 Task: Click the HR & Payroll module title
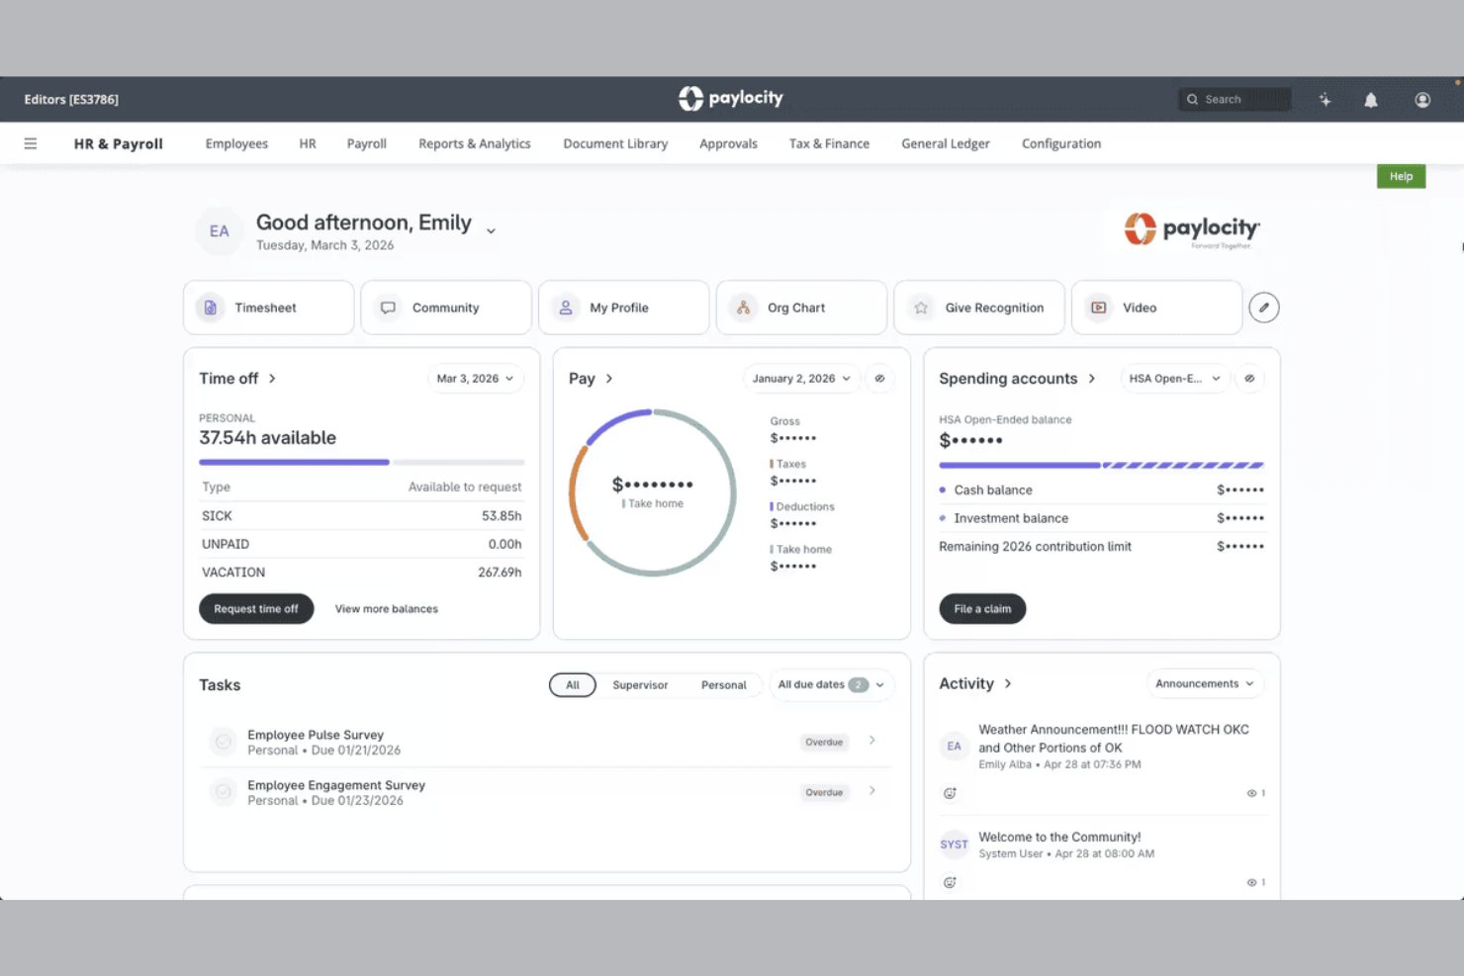tap(119, 143)
